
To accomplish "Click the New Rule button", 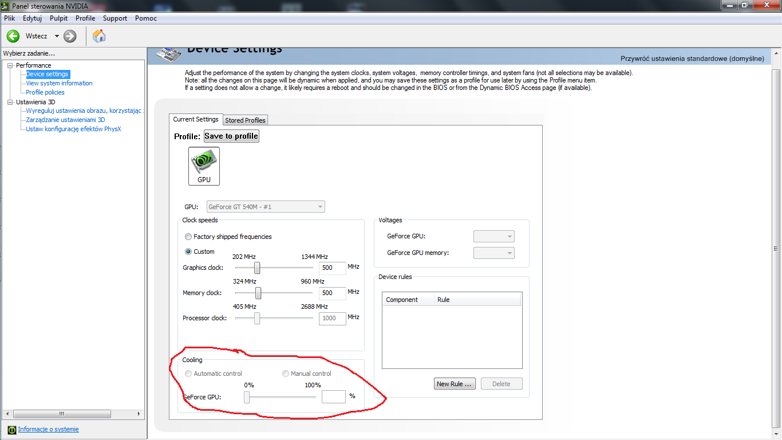I will tap(455, 384).
